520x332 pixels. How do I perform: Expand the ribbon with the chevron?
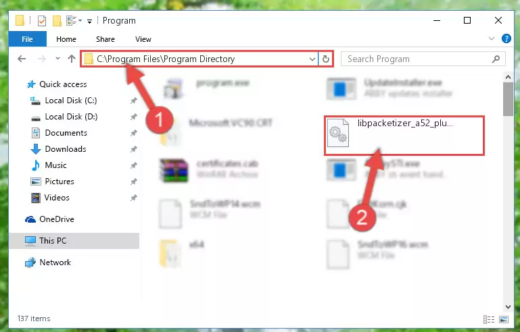[492, 38]
